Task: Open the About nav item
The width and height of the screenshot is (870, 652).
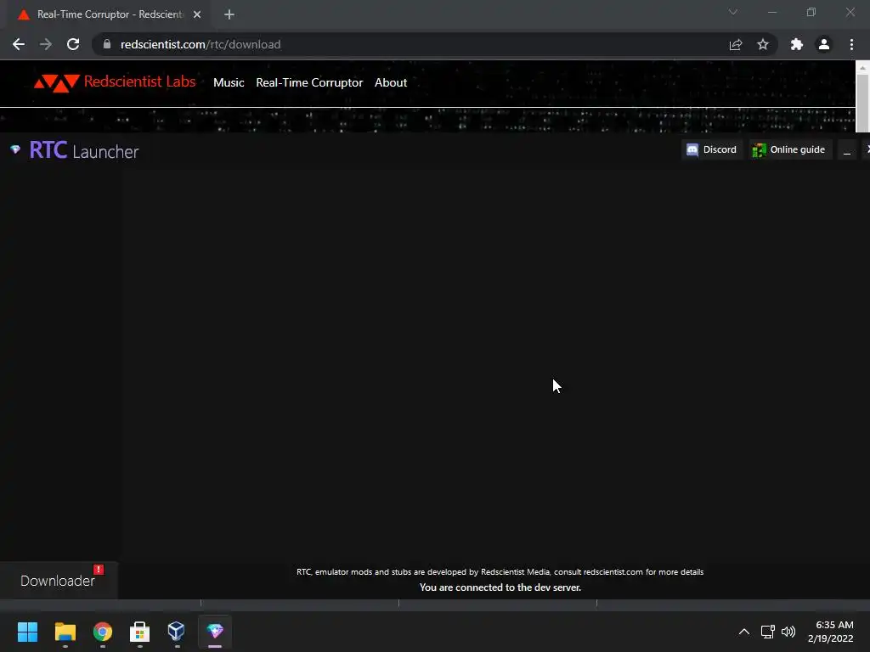Action: coord(391,82)
